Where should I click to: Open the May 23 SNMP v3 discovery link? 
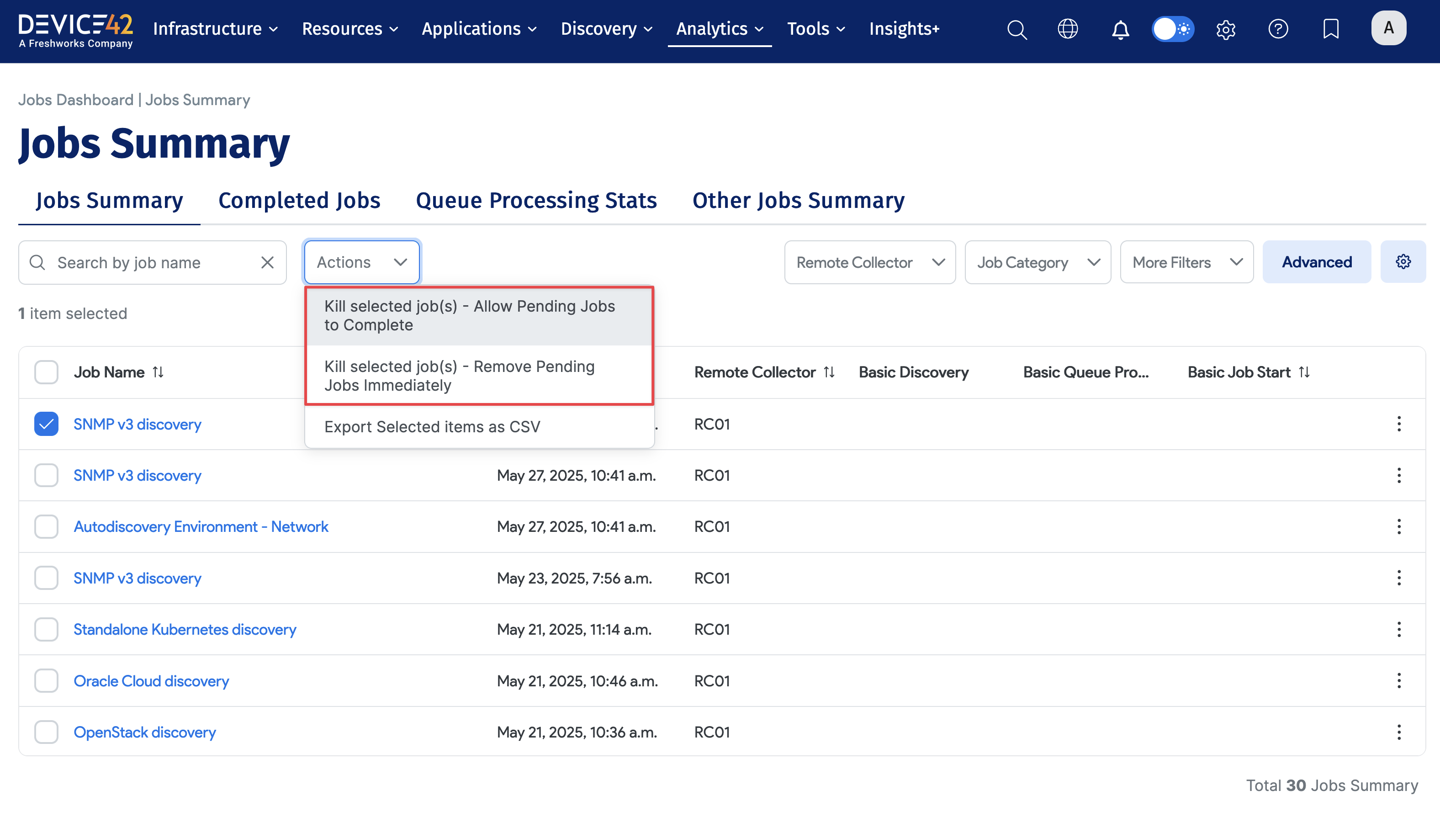click(x=137, y=578)
